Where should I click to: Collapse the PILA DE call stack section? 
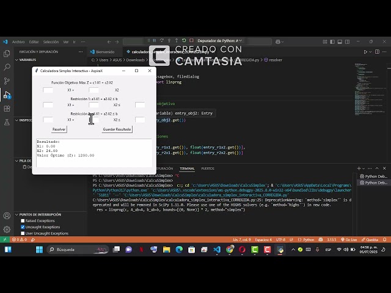coord(24,161)
